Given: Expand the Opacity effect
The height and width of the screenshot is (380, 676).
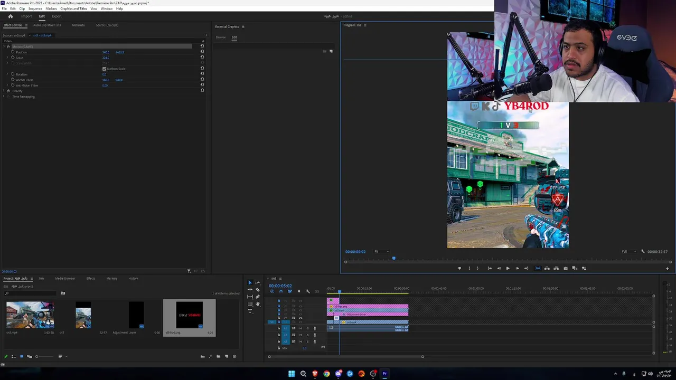Looking at the screenshot, I should point(4,91).
